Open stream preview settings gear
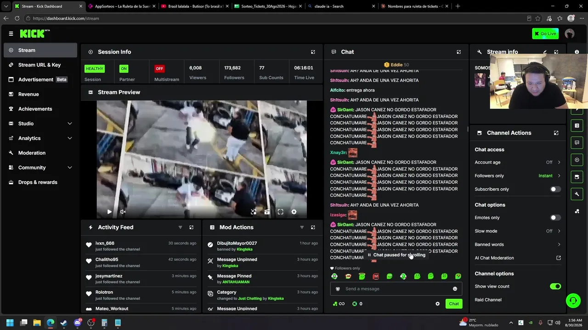Image resolution: width=588 pixels, height=330 pixels. click(x=294, y=212)
